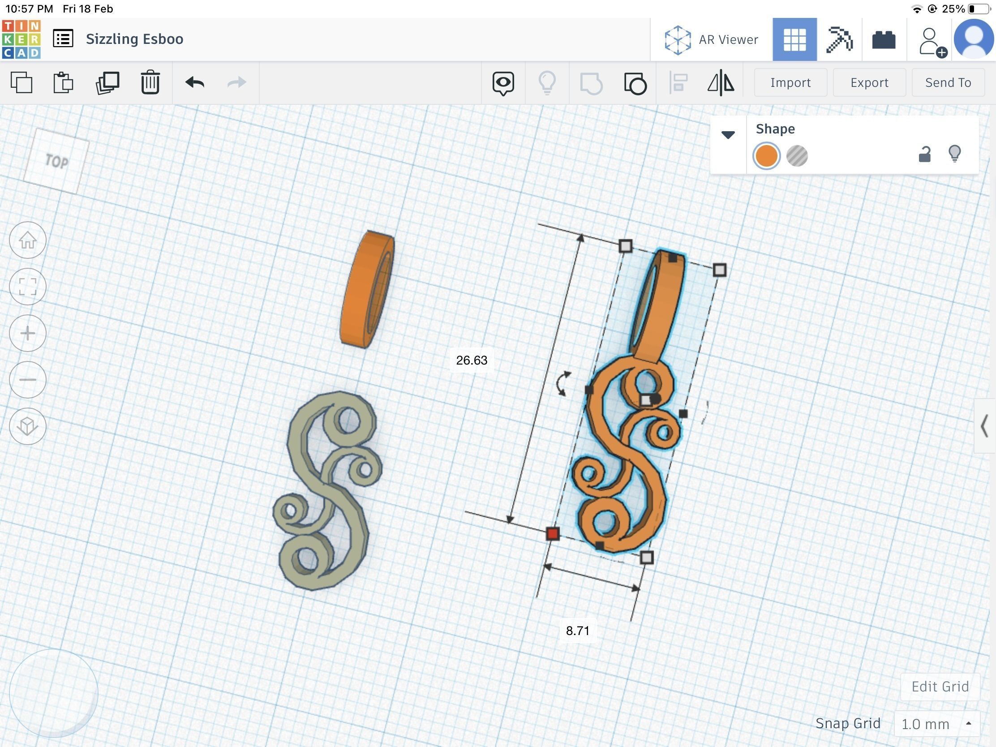Click the Show all lightbulb in toolbar
Image resolution: width=996 pixels, height=747 pixels.
click(x=547, y=83)
